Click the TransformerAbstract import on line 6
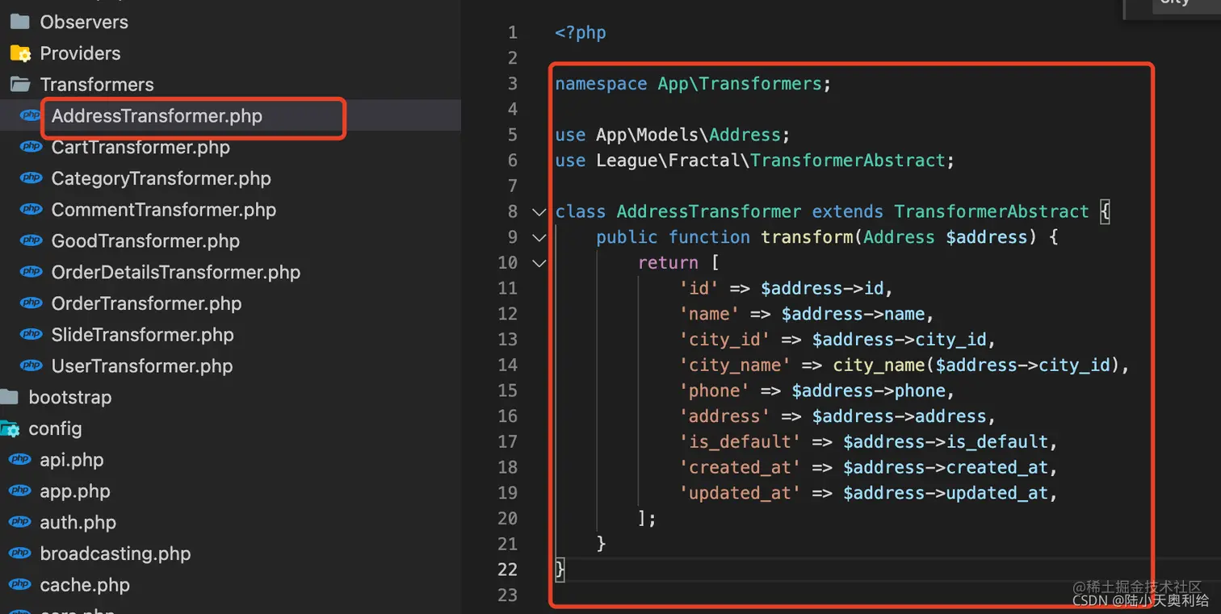 pos(847,161)
